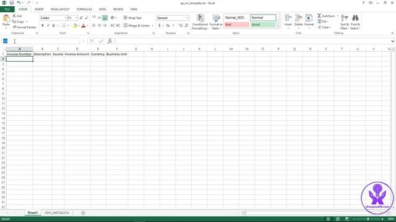This screenshot has width=396, height=222.
Task: Open the Merge & Center dropdown arrow
Action: tap(153, 25)
